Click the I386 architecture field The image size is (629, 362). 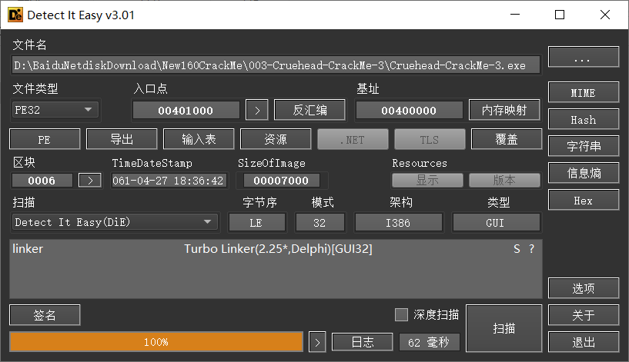pos(398,222)
